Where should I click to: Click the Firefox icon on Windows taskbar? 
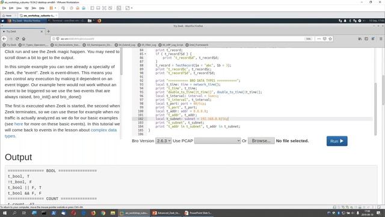(x=93, y=213)
